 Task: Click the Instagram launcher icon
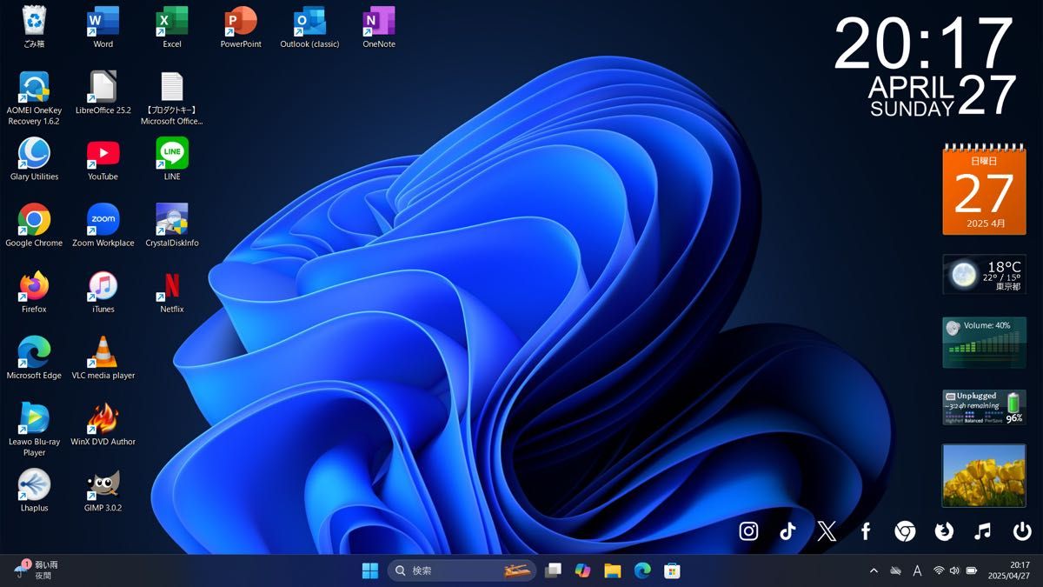click(x=748, y=531)
